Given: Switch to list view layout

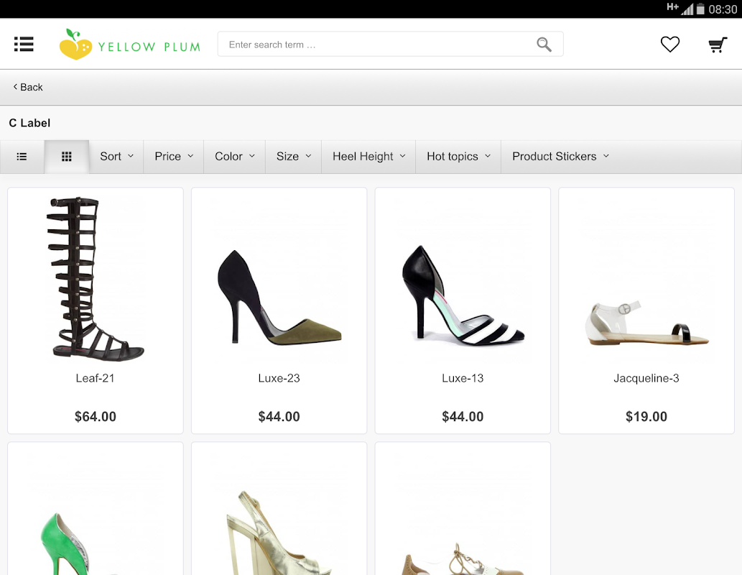Looking at the screenshot, I should pyautogui.click(x=22, y=156).
